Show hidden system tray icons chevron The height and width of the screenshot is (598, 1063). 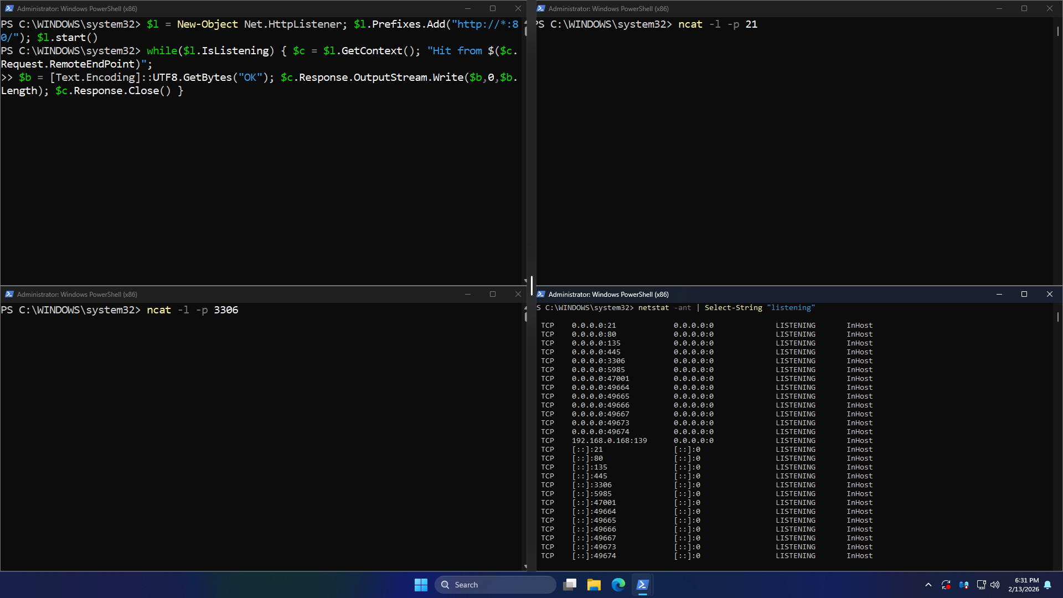[x=928, y=585]
